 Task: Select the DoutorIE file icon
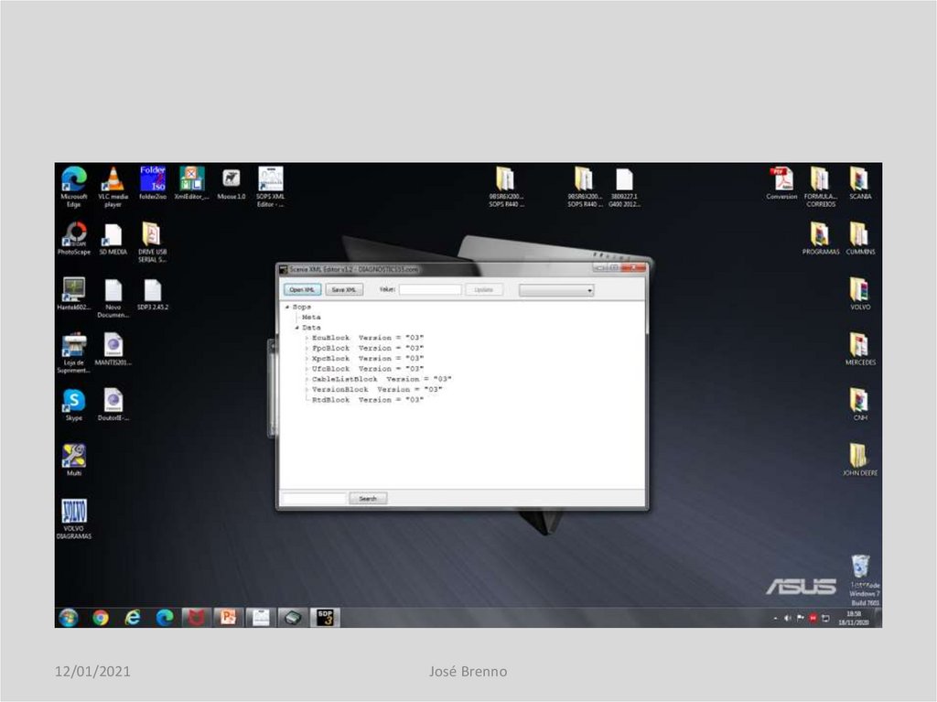[x=113, y=405]
